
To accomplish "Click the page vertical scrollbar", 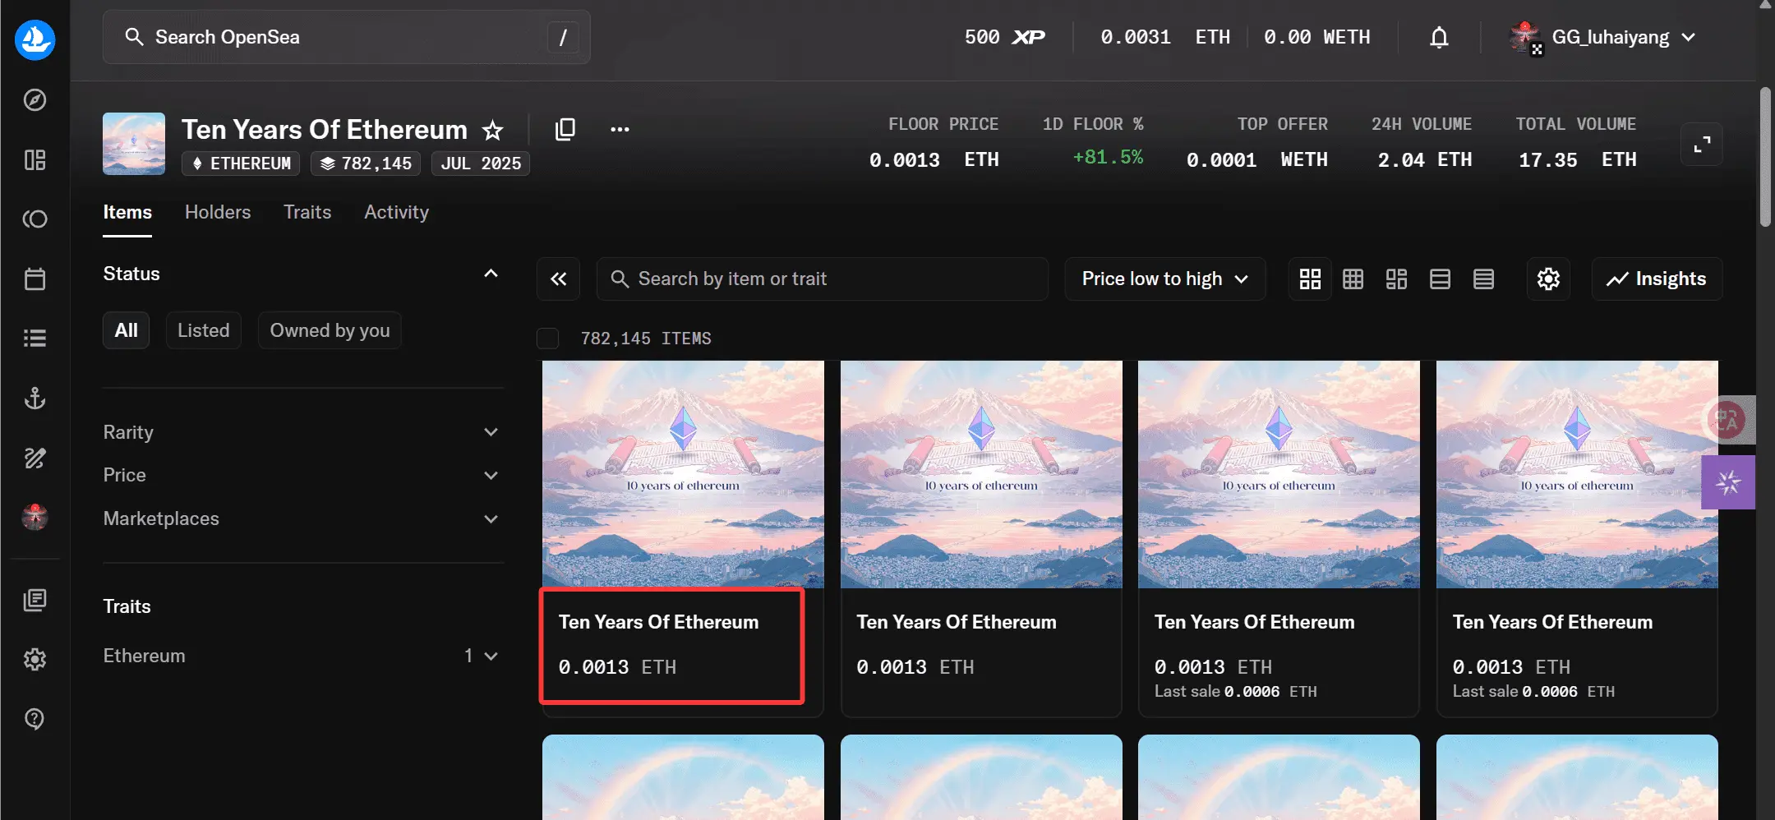I will (x=1765, y=156).
